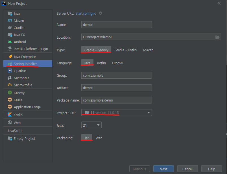
Task: Select Jar packaging
Action: [87, 138]
